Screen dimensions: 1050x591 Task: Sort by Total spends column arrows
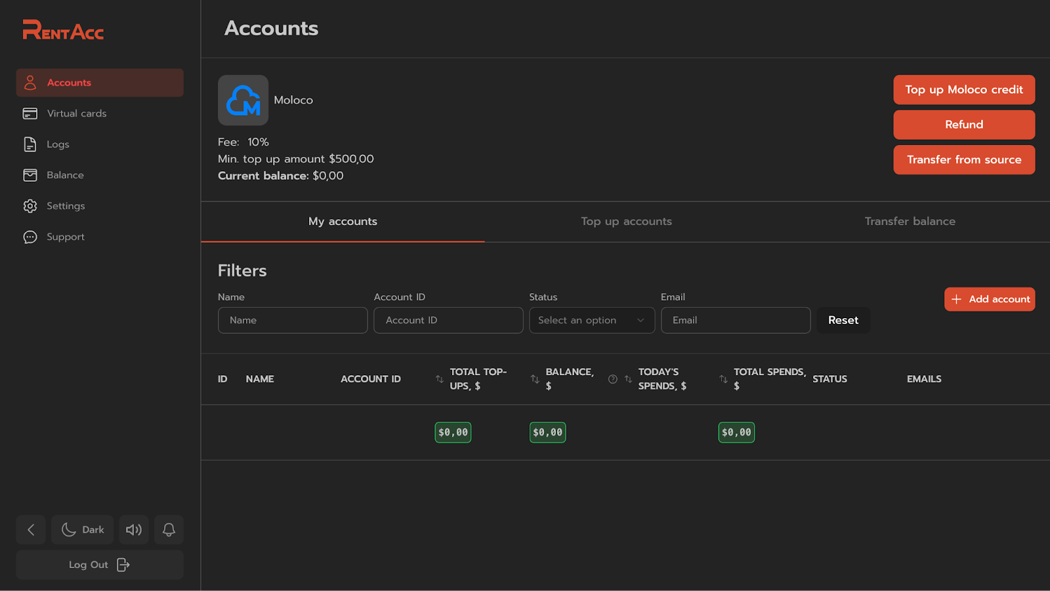[723, 379]
